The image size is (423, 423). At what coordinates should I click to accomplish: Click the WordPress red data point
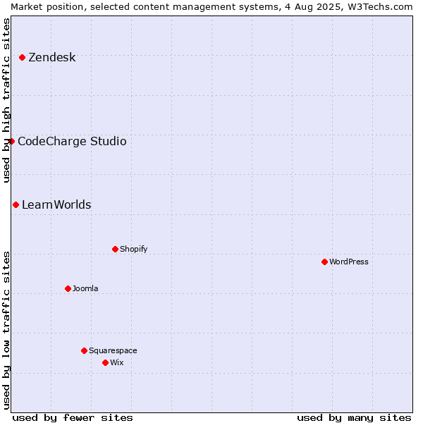click(x=325, y=262)
